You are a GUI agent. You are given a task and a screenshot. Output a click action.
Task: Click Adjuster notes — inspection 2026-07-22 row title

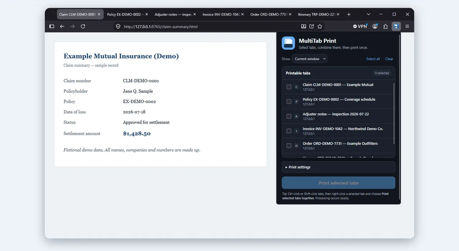[x=336, y=114]
